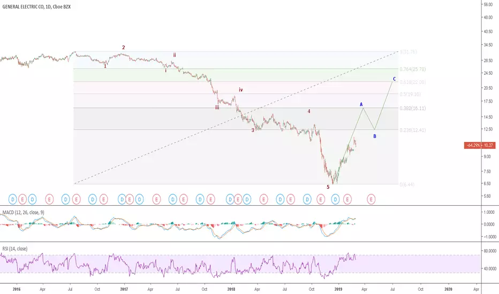Click the blue wave label A
Image resolution: width=499 pixels, height=294 pixels.
pyautogui.click(x=361, y=104)
